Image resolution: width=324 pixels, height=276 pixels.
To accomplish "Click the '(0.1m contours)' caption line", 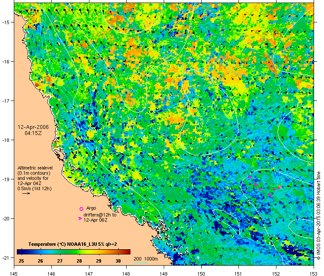I will click(x=34, y=173).
